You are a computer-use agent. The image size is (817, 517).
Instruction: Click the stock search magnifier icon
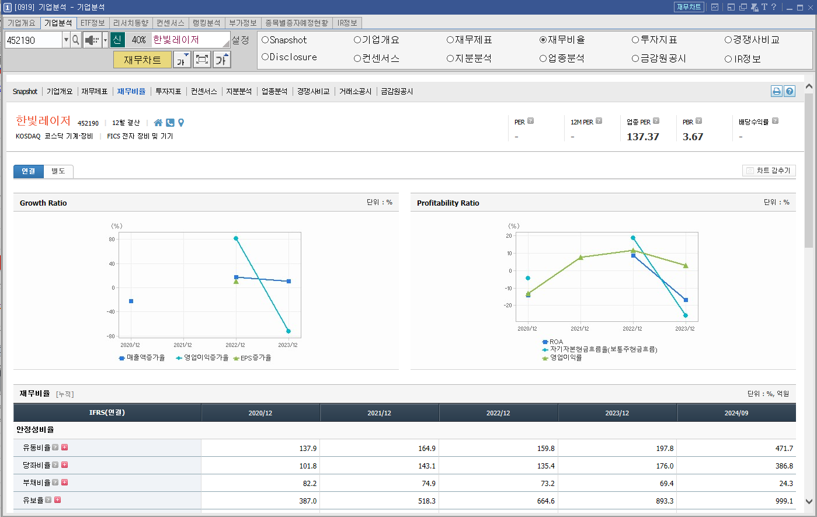(76, 40)
